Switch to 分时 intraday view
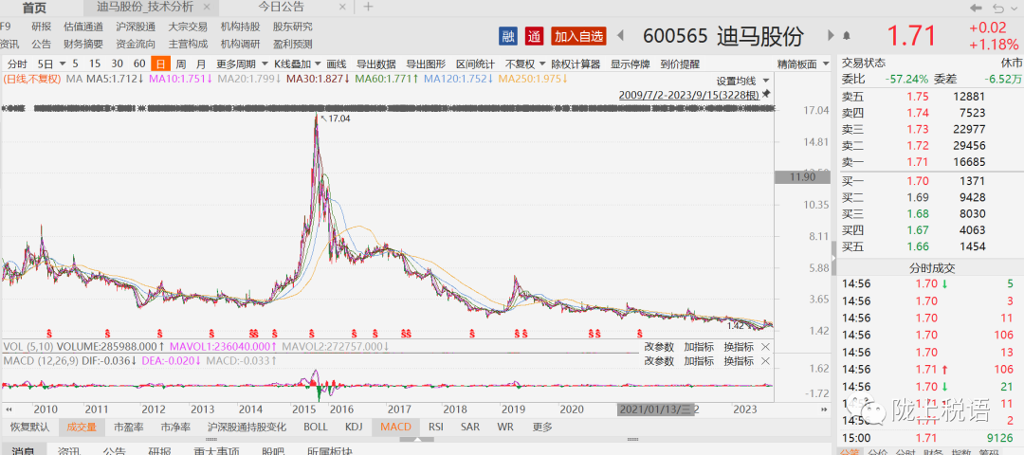The image size is (1024, 455). [x=17, y=64]
